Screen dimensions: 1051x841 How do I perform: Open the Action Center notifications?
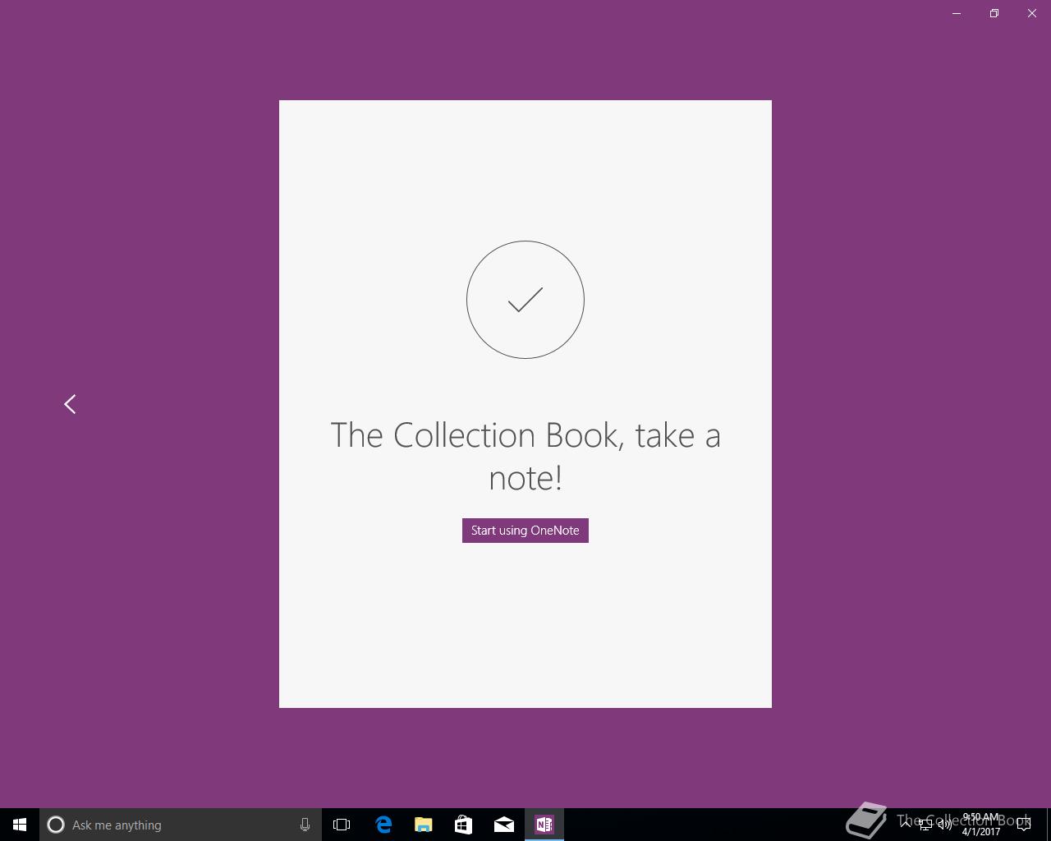click(x=1024, y=825)
